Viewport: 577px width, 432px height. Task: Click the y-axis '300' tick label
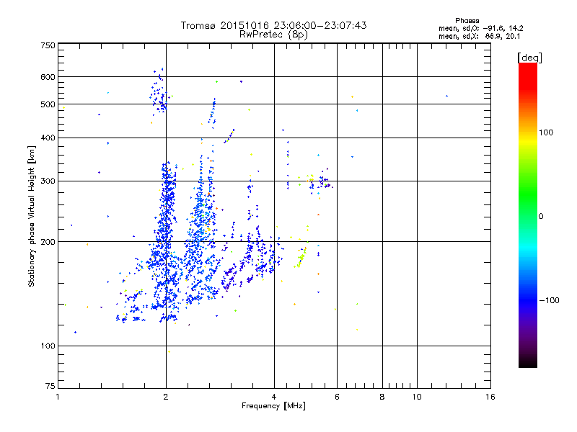tap(48, 181)
